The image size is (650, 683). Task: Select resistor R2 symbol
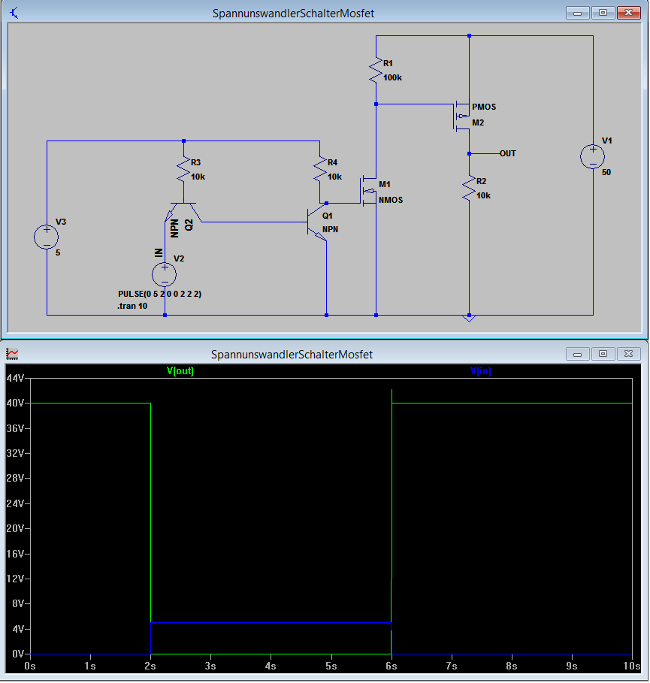469,188
